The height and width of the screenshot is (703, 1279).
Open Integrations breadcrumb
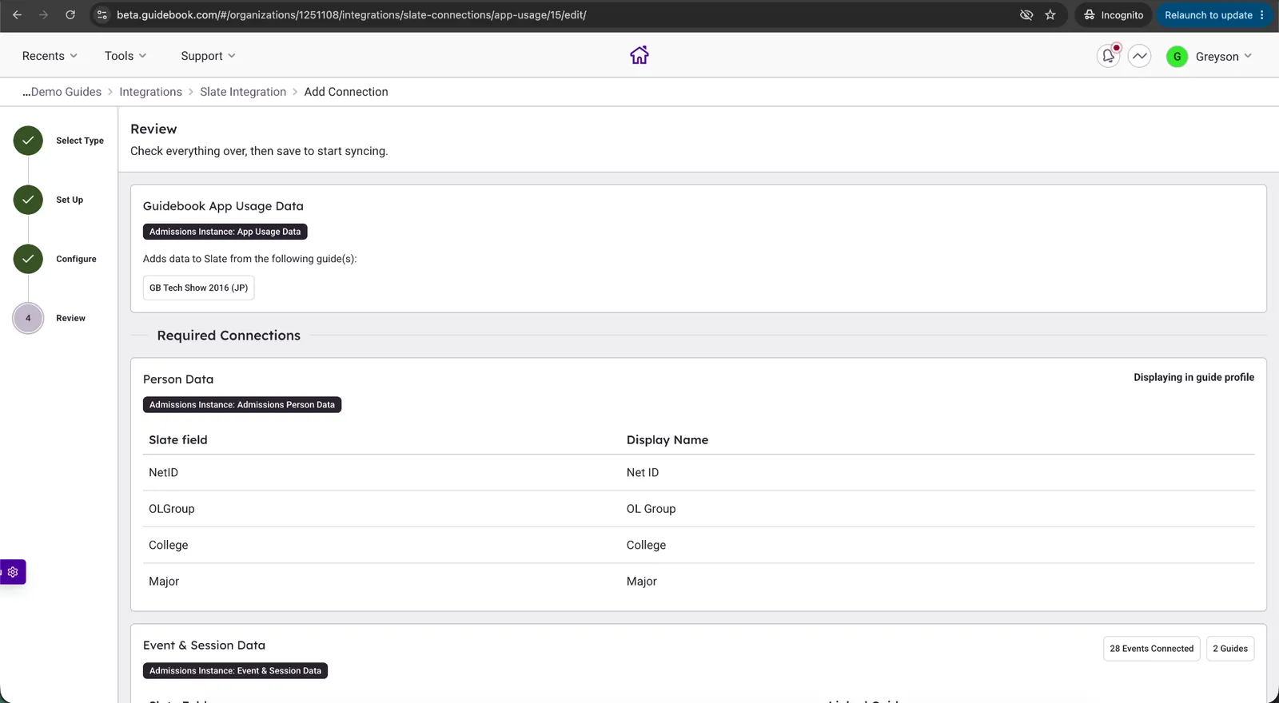point(150,92)
